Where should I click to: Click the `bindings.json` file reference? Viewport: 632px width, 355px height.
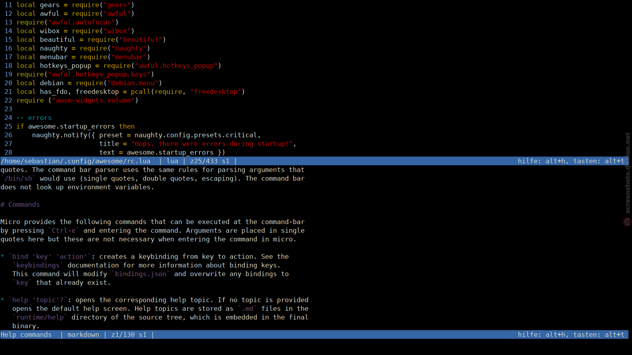[x=141, y=274]
